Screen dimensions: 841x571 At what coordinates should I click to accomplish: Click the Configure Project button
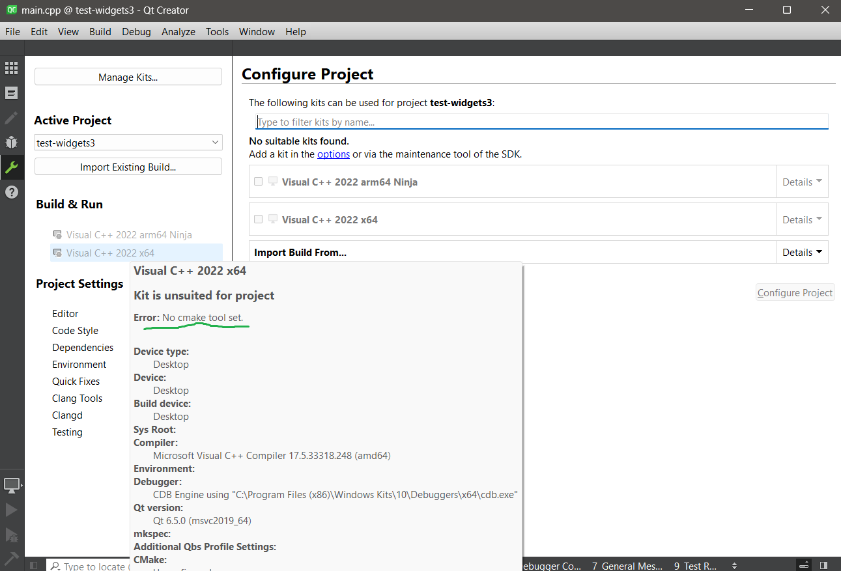click(795, 293)
